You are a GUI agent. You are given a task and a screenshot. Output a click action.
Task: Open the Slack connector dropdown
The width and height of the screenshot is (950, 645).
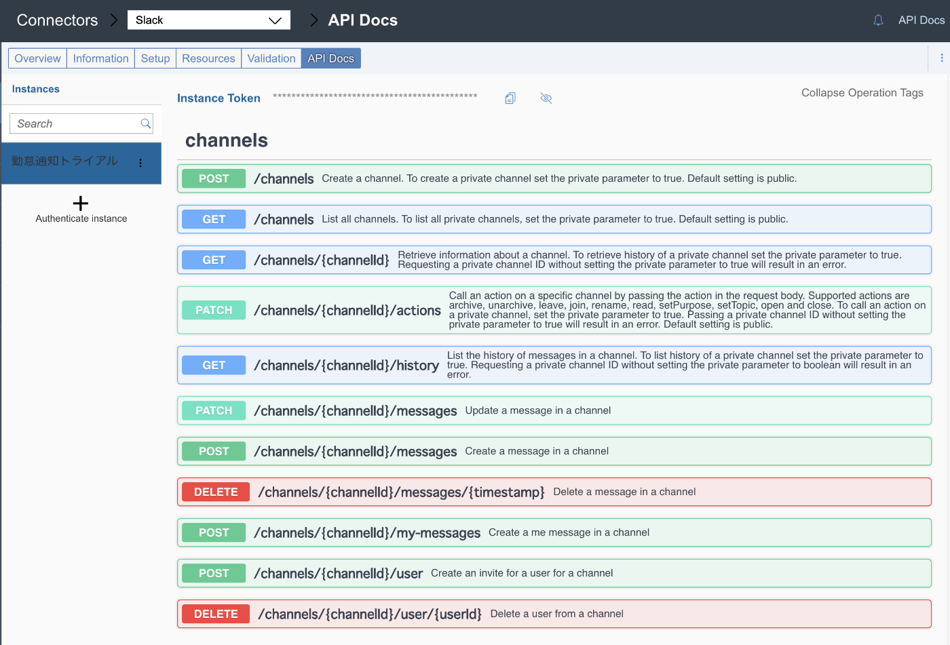pyautogui.click(x=209, y=20)
